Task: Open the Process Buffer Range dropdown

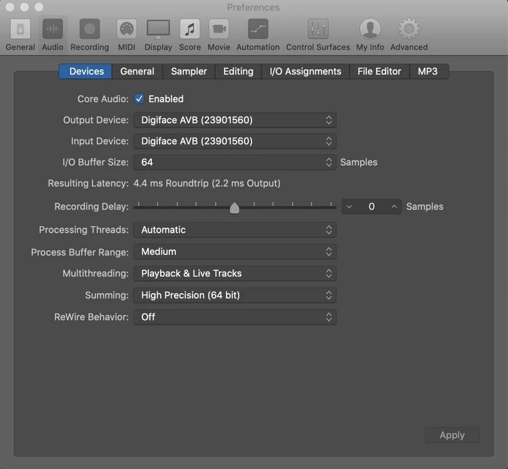Action: [x=235, y=252]
